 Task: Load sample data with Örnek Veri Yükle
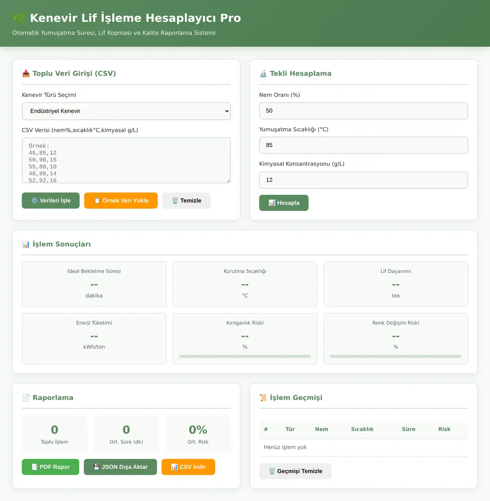coord(121,200)
